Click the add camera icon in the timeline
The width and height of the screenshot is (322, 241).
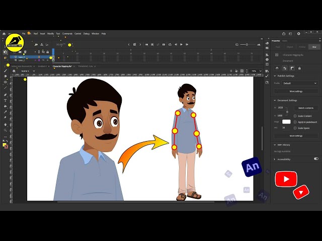tap(36, 45)
